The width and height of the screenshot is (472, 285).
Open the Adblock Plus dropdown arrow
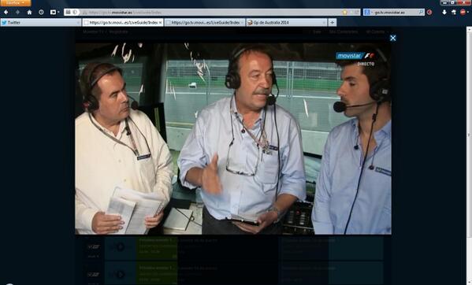467,13
